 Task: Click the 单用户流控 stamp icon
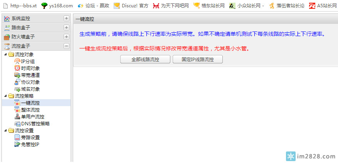(17, 117)
